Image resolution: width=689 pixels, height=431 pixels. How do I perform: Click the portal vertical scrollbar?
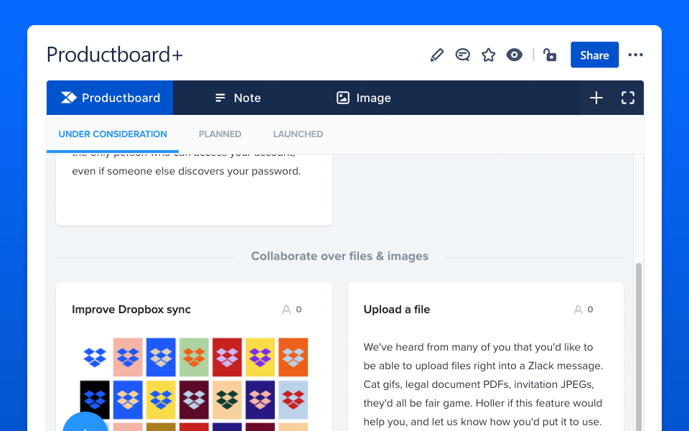pyautogui.click(x=639, y=346)
